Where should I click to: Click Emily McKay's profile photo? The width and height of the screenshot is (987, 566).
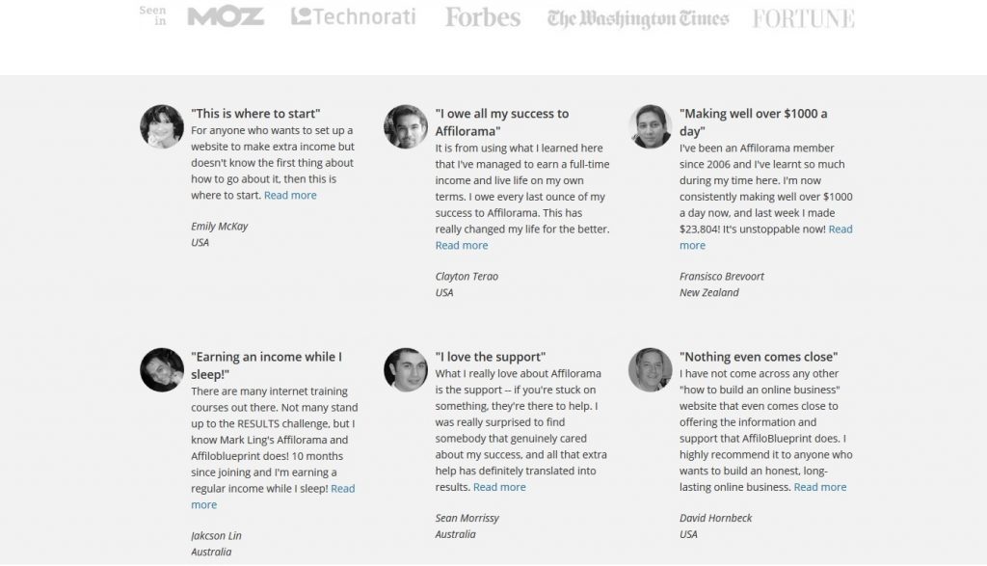pyautogui.click(x=162, y=126)
